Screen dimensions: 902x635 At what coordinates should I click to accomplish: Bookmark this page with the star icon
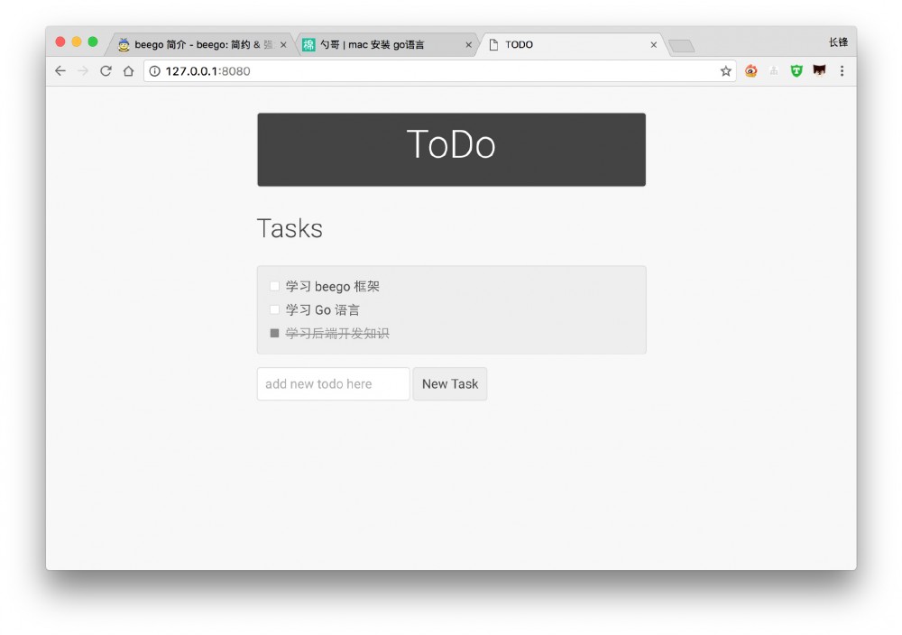[726, 70]
